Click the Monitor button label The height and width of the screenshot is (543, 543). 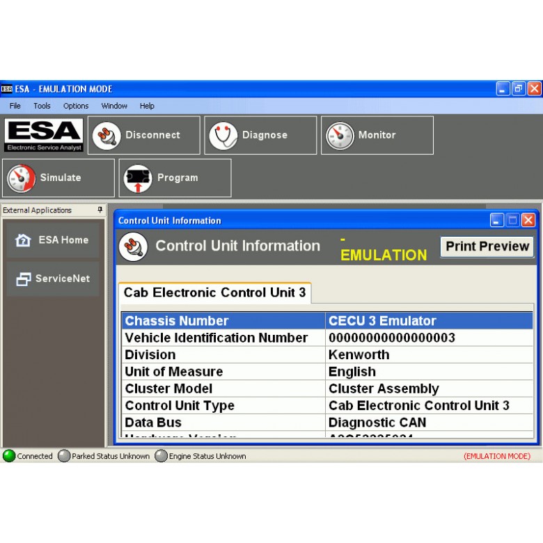[377, 135]
